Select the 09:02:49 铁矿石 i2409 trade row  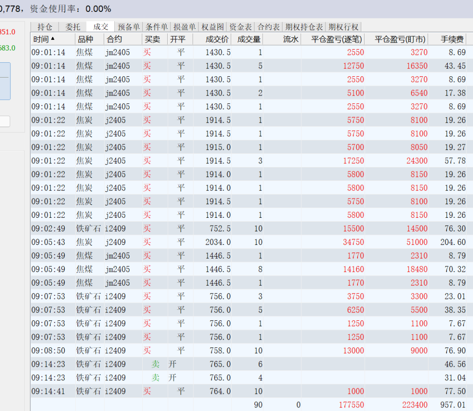click(x=175, y=228)
